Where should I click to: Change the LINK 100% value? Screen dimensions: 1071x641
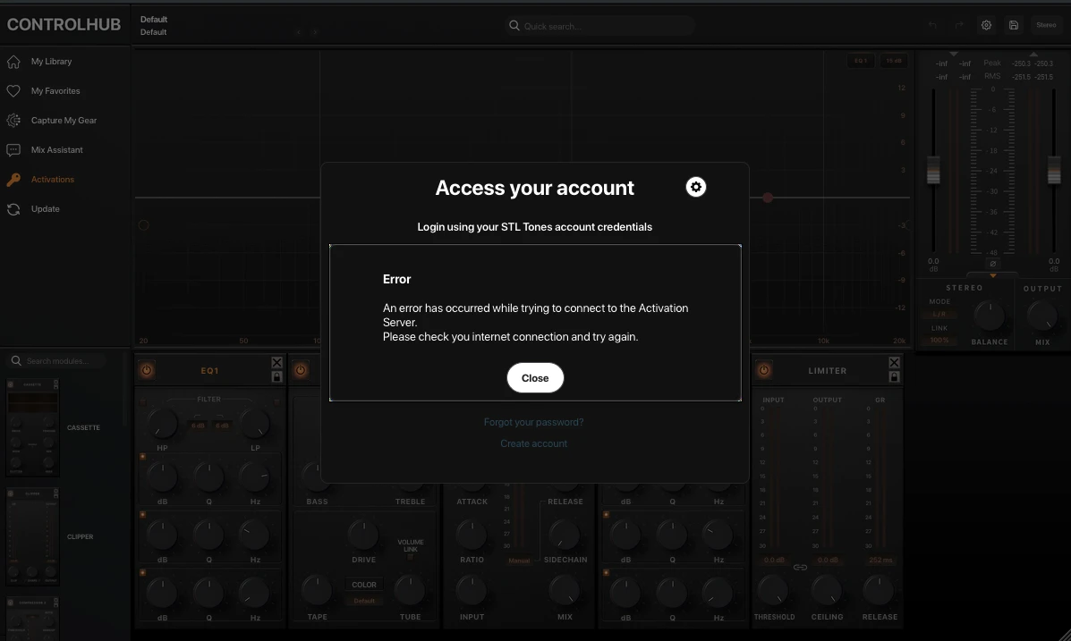[x=939, y=340]
